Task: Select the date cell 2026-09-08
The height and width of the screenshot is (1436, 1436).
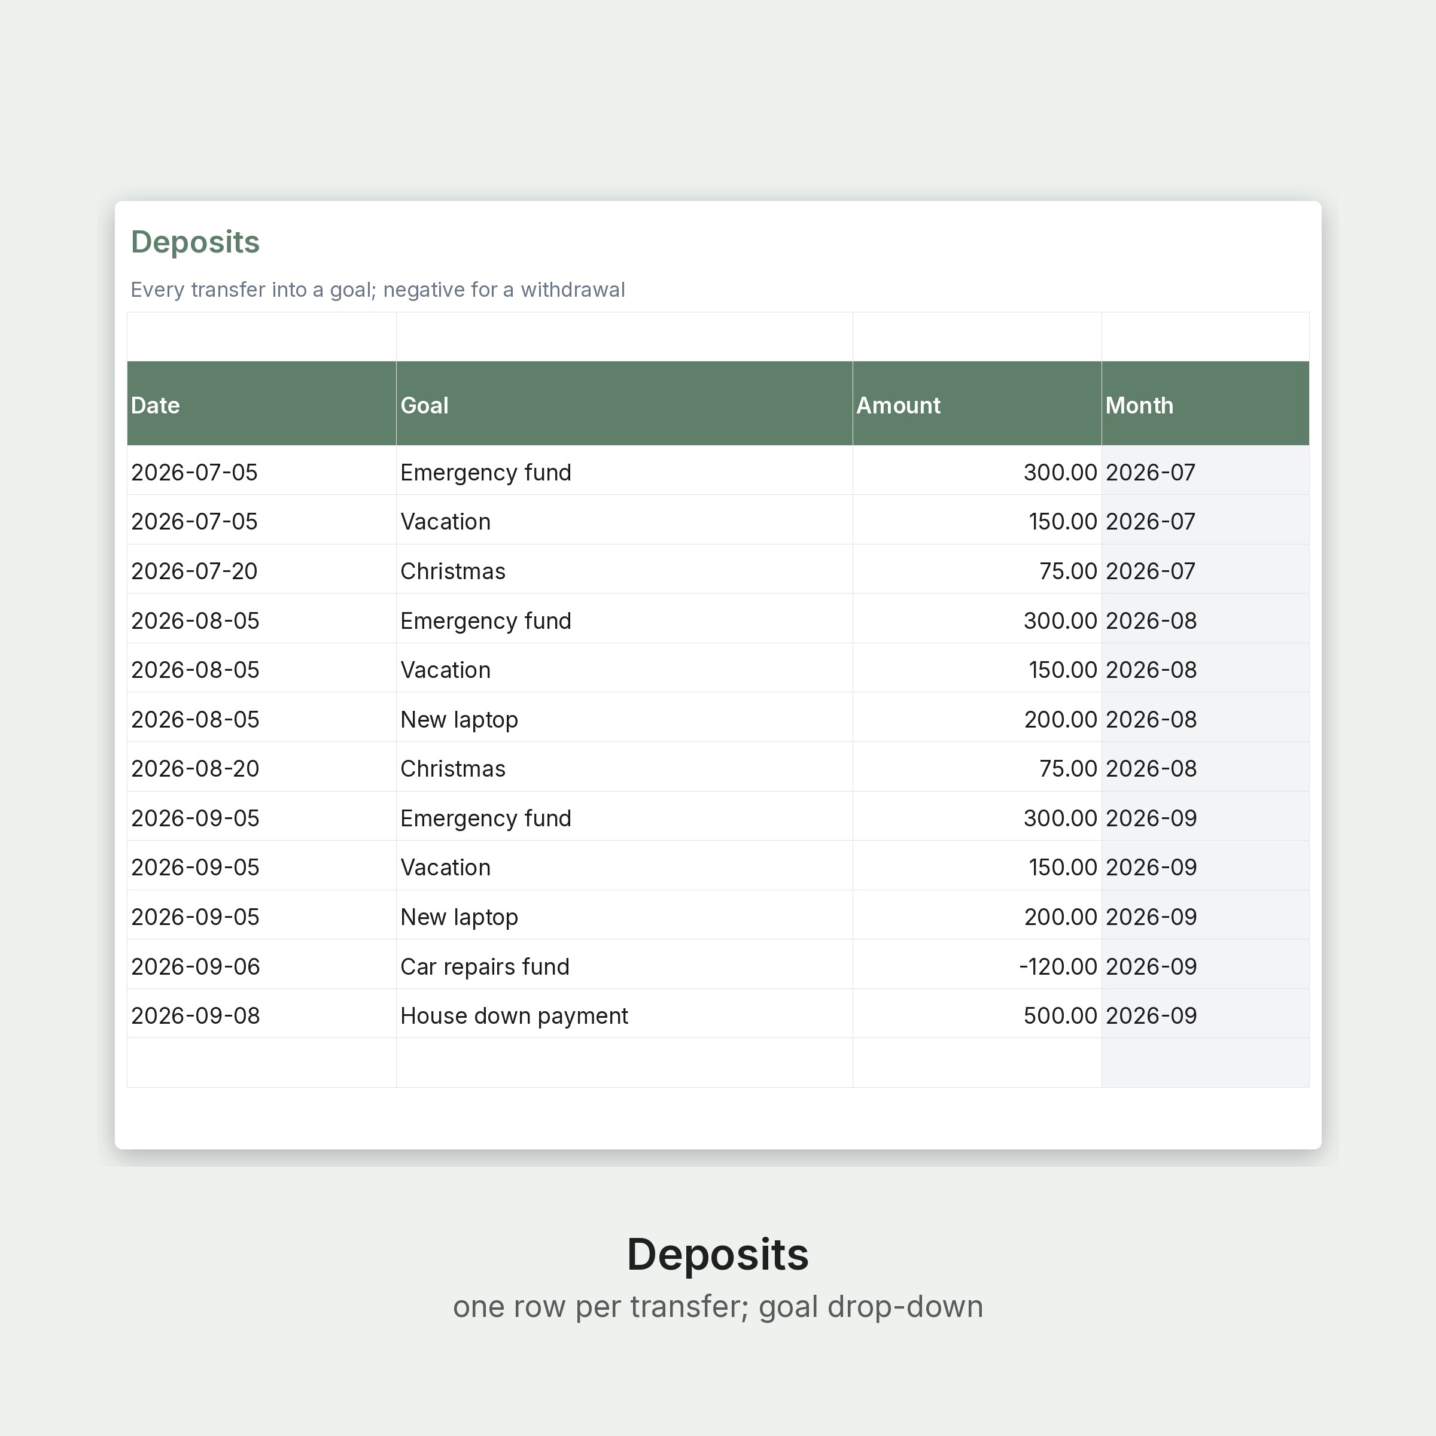Action: (261, 1014)
